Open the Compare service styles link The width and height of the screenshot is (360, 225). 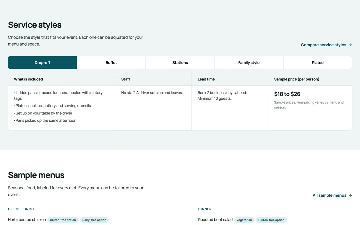pyautogui.click(x=326, y=45)
